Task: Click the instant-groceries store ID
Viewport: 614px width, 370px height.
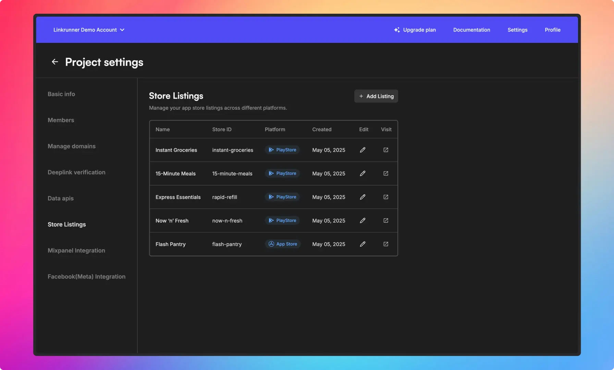Action: [233, 150]
